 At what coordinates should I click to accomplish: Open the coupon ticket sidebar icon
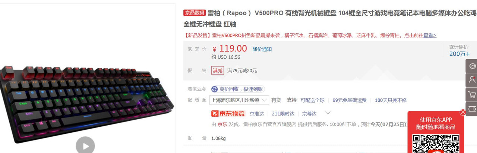click(472, 109)
